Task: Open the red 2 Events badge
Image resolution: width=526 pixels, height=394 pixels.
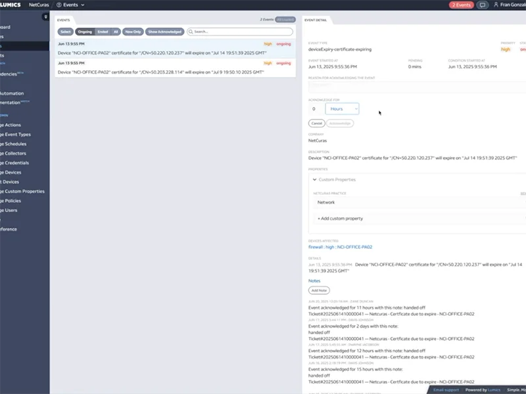Action: tap(462, 5)
